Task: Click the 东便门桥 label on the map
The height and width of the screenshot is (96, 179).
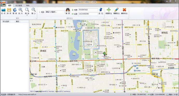Action: [155, 74]
